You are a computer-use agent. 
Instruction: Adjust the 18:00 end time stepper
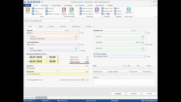tap(58, 61)
